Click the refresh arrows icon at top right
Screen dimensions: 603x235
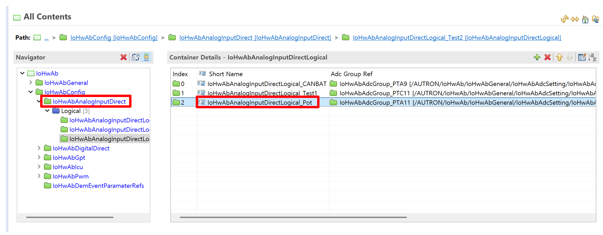564,19
